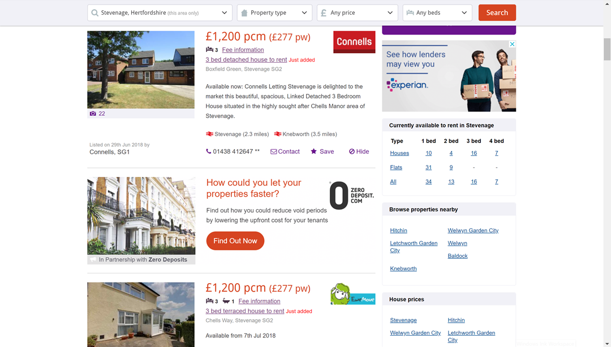The width and height of the screenshot is (611, 347).
Task: Close the Experian advert with X icon
Action: tap(513, 44)
